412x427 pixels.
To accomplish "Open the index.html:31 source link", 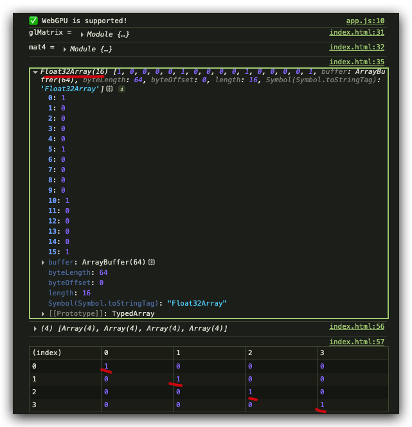I will click(357, 32).
